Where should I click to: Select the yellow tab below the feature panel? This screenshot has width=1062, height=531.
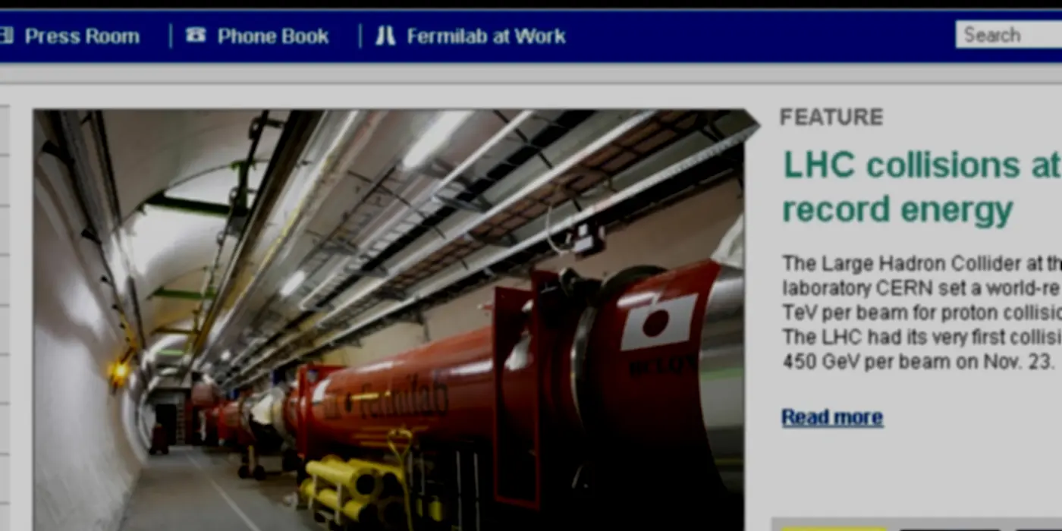[x=833, y=527]
